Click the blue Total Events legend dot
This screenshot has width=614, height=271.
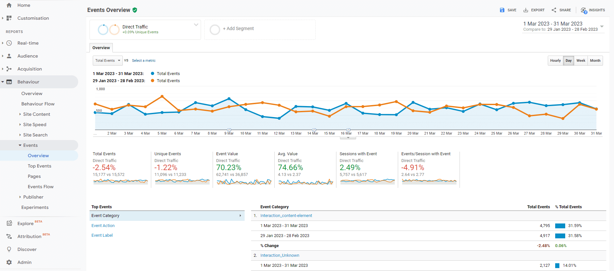(x=153, y=73)
